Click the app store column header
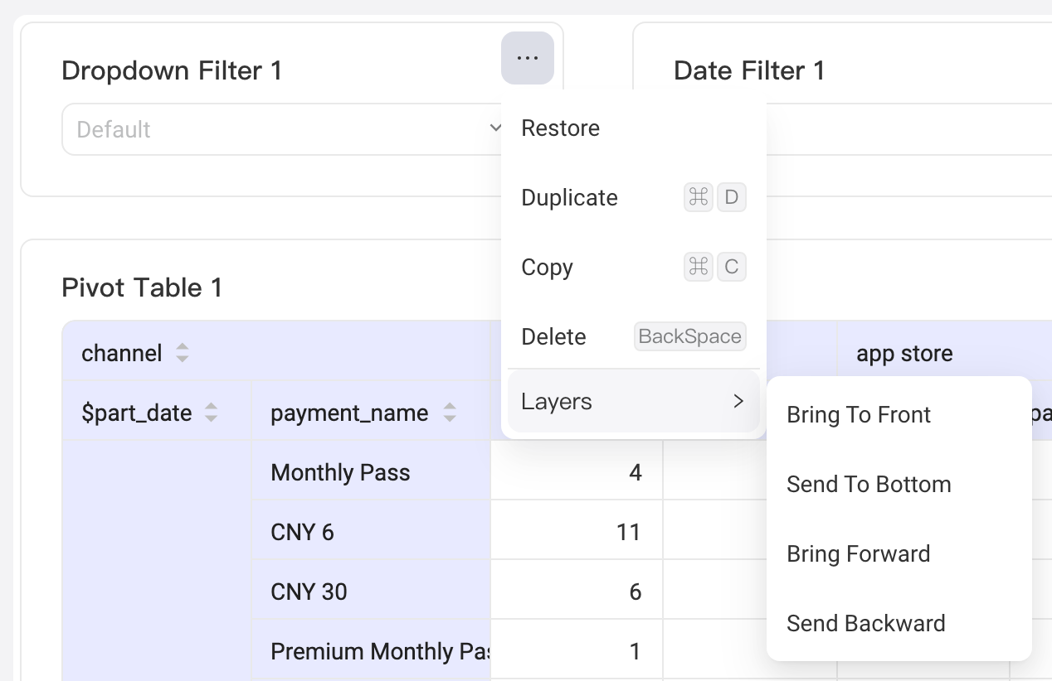 [904, 354]
